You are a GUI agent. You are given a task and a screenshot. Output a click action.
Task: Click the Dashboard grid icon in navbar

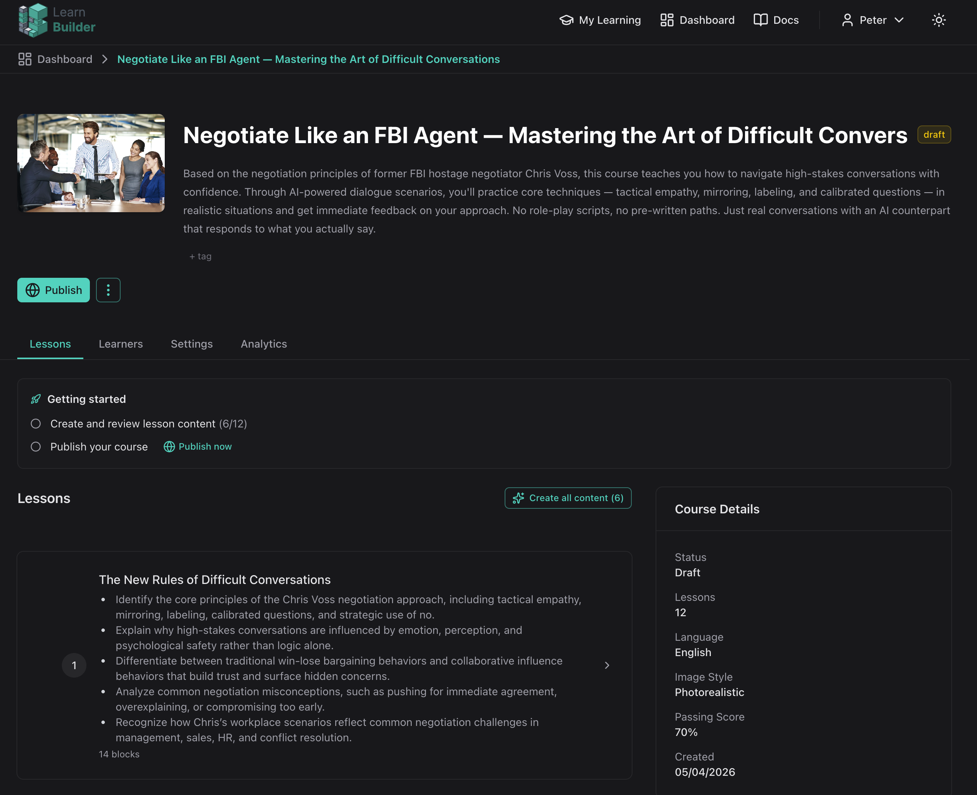(667, 20)
